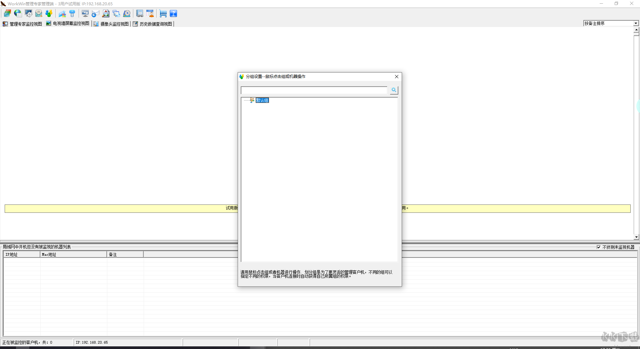Switch to 管理专家监控视图 tab
This screenshot has width=640, height=349.
(22, 24)
